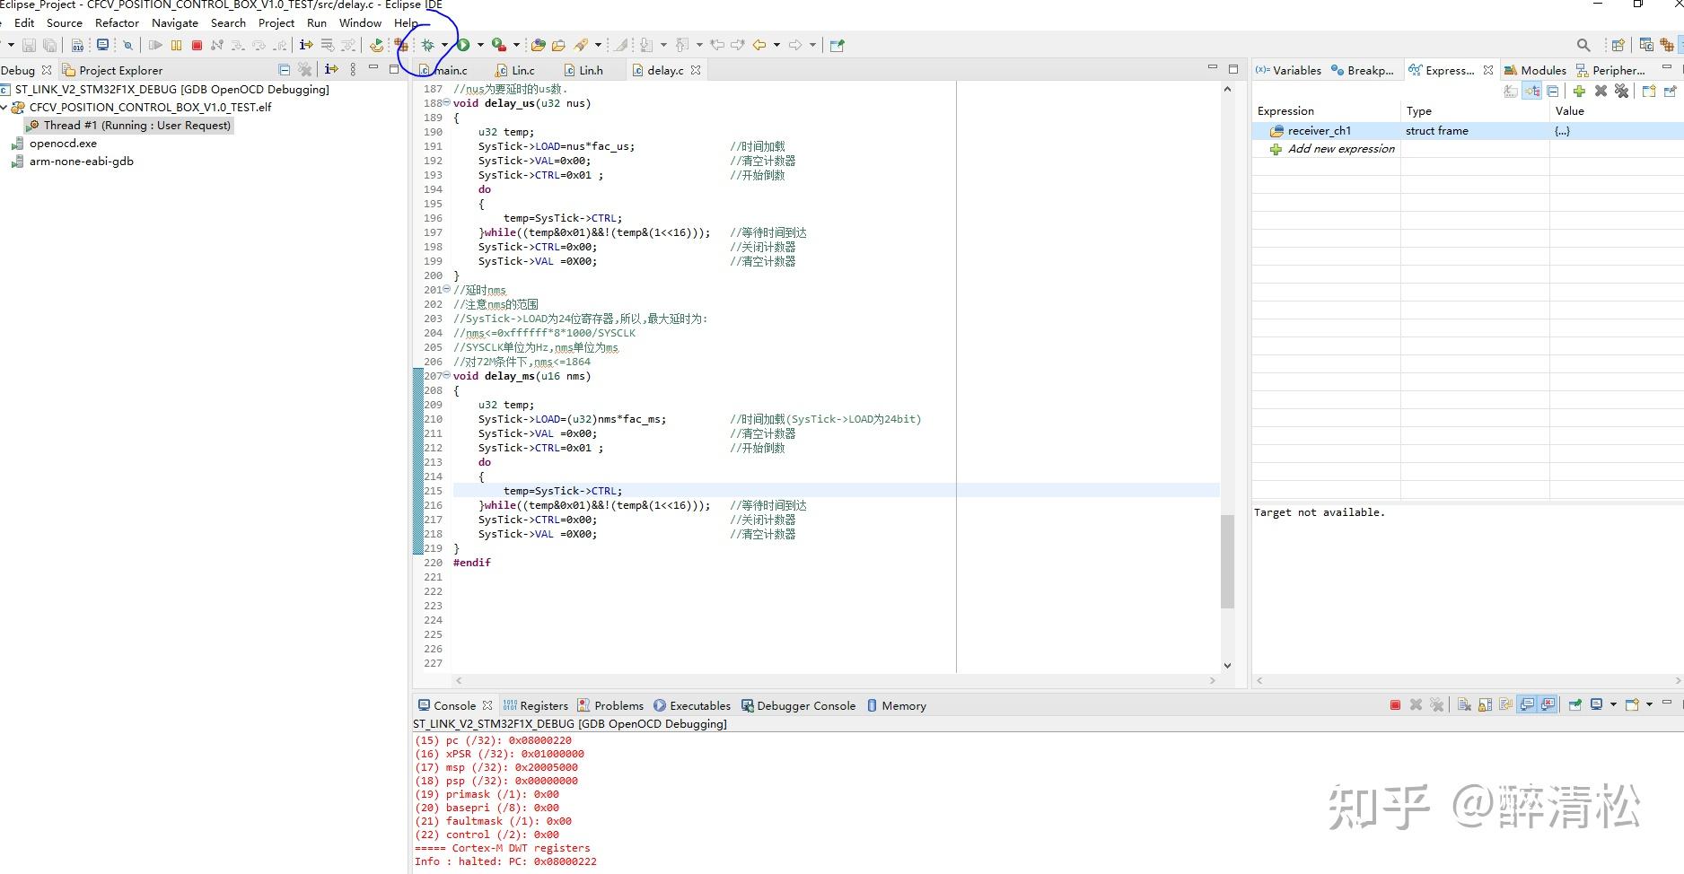Click the Suspend (pause) debug icon
The image size is (1684, 874).
coord(176,44)
